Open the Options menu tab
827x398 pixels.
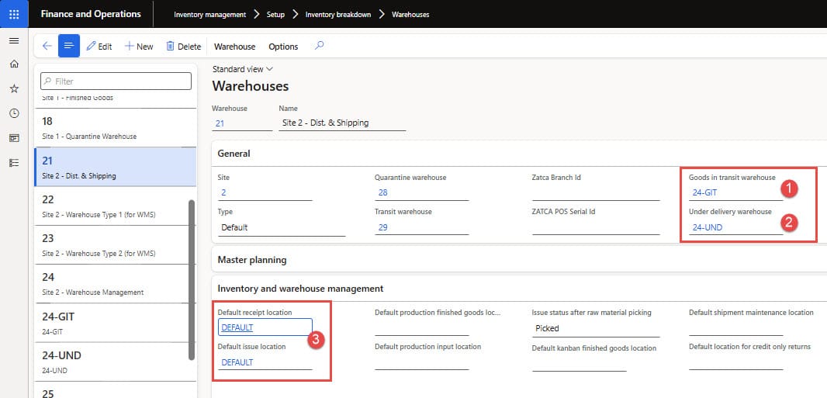283,47
